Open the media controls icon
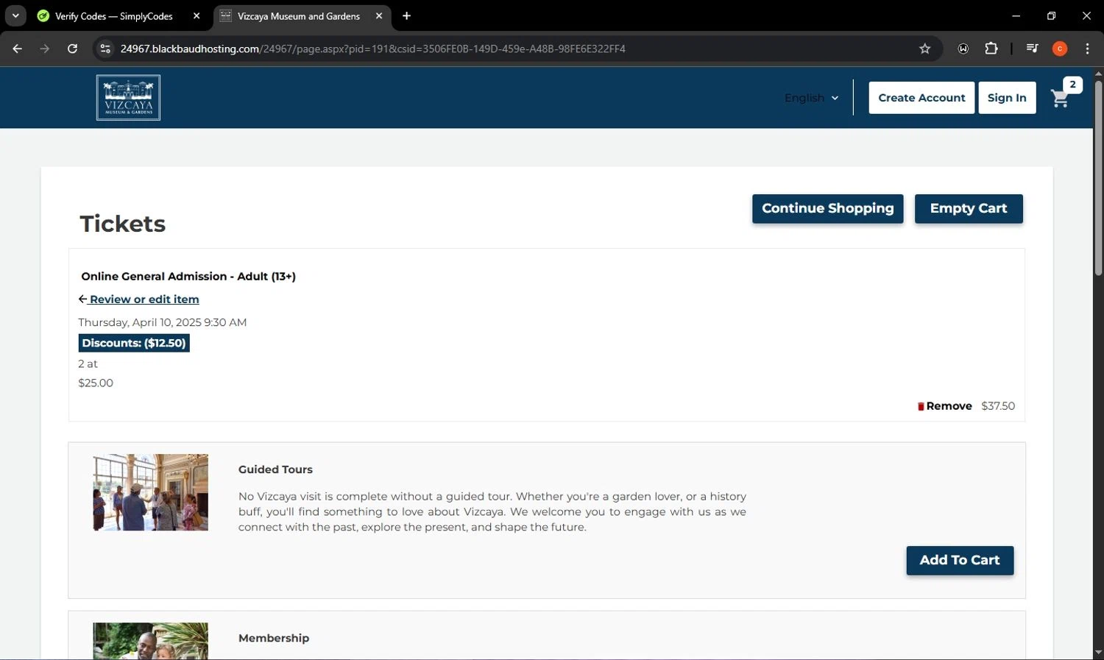Screen dimensions: 1104x660 pyautogui.click(x=1033, y=49)
